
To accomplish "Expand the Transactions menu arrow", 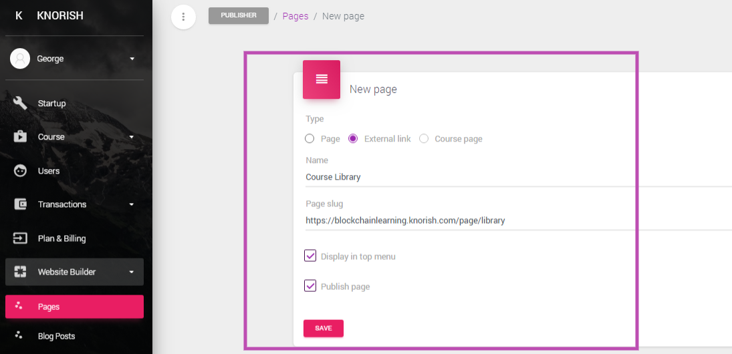I will 132,204.
